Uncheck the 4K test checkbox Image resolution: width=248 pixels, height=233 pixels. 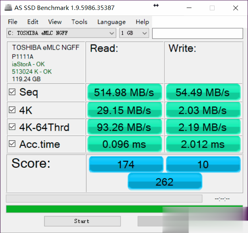pos(12,110)
